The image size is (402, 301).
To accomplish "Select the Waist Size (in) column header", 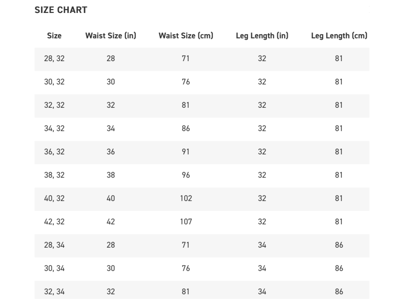I will pyautogui.click(x=111, y=36).
